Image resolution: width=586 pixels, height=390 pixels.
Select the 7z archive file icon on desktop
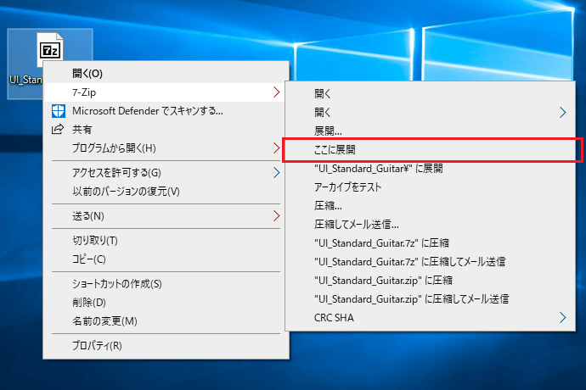click(x=50, y=48)
